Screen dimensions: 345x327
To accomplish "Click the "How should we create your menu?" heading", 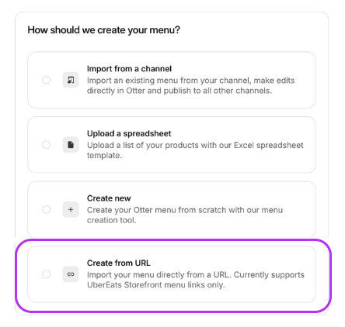I will coord(104,30).
